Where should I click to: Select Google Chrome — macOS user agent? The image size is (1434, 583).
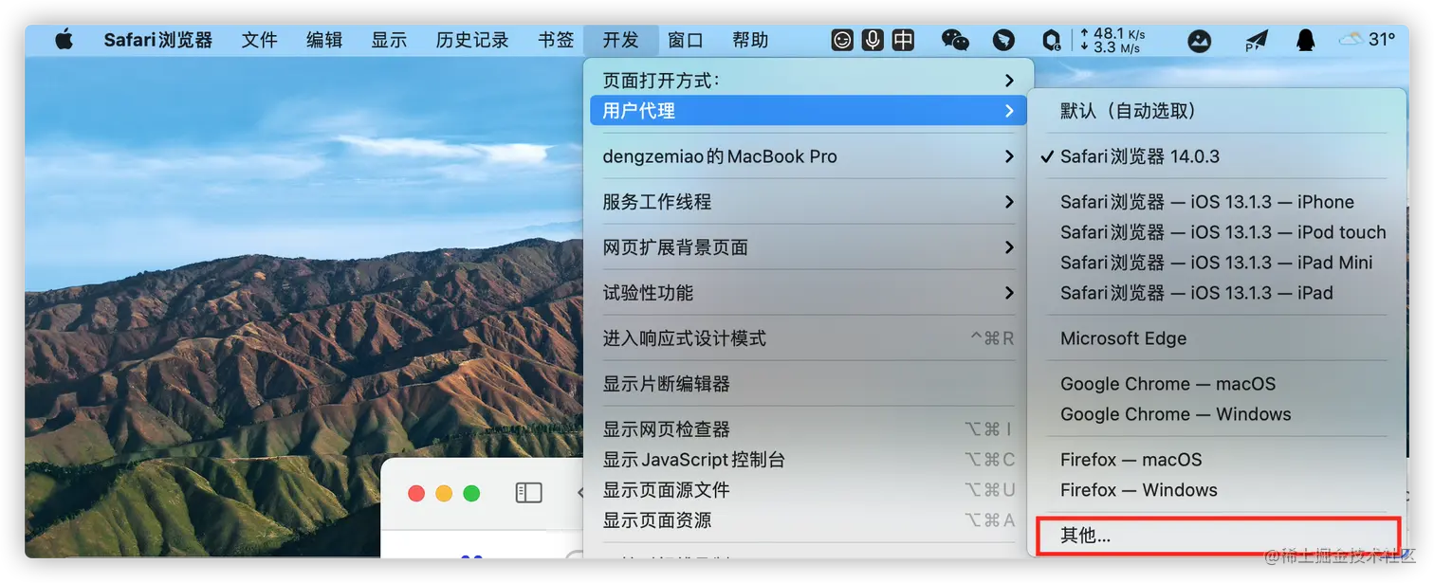coord(1217,384)
